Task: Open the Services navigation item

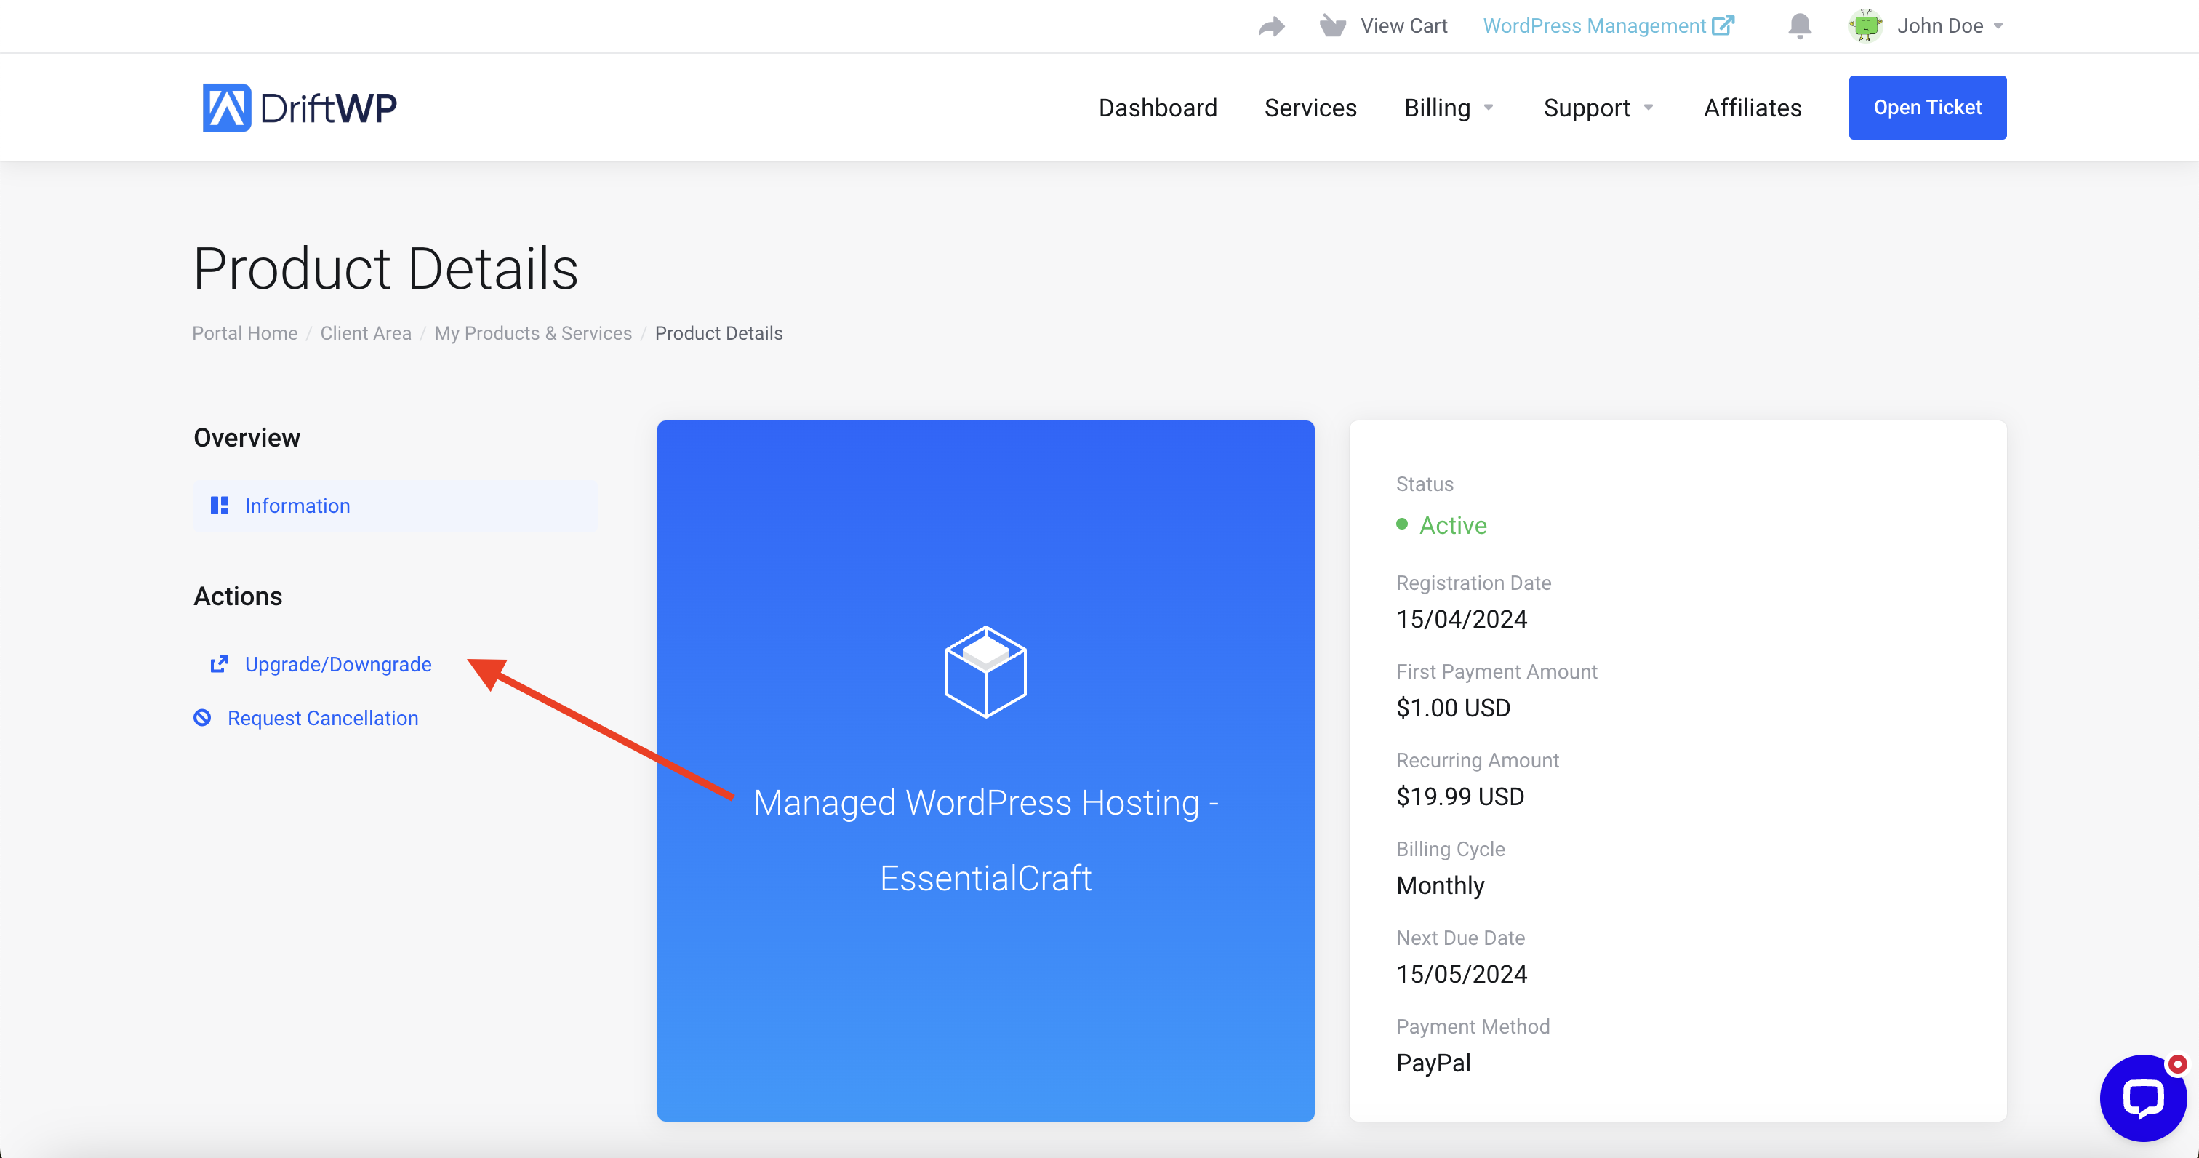Action: point(1310,108)
